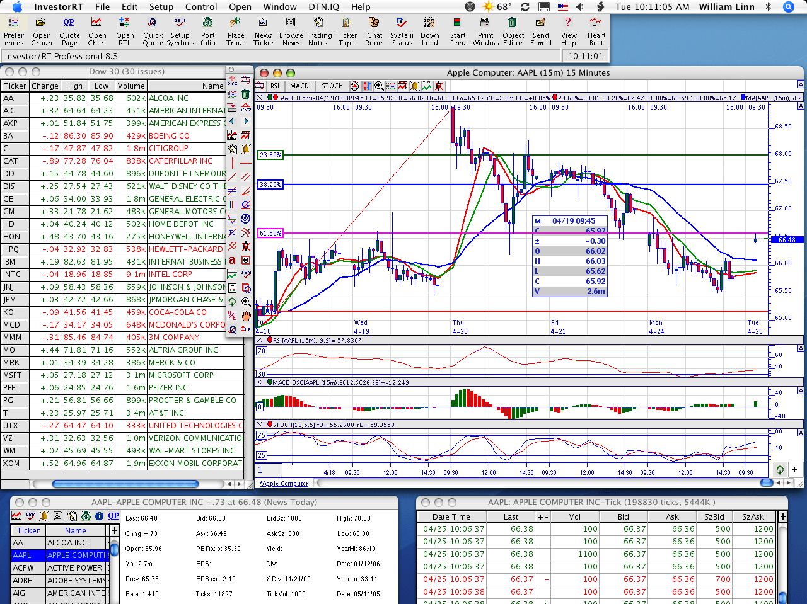The height and width of the screenshot is (604, 807).
Task: Click the Open RTL toolbar icon
Action: tap(125, 31)
